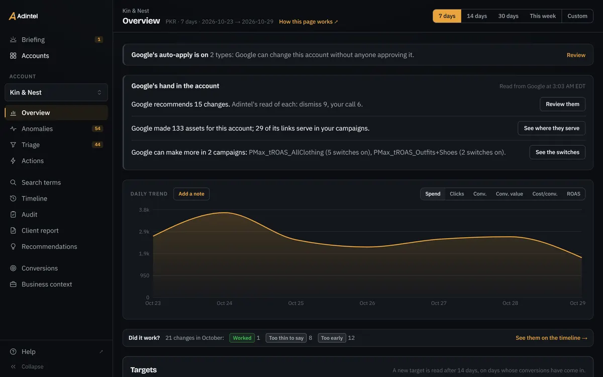
Task: Open the Briefing page
Action: click(56, 40)
